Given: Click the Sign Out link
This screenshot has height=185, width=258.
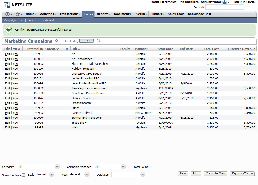Looking at the screenshot, I should tap(238, 2).
